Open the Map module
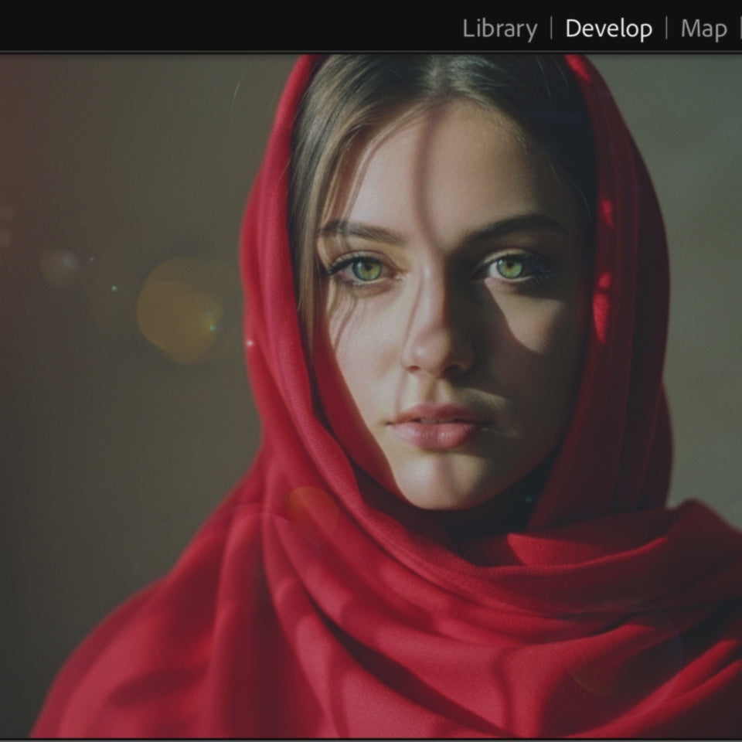Screen dimensions: 742x742 703,29
